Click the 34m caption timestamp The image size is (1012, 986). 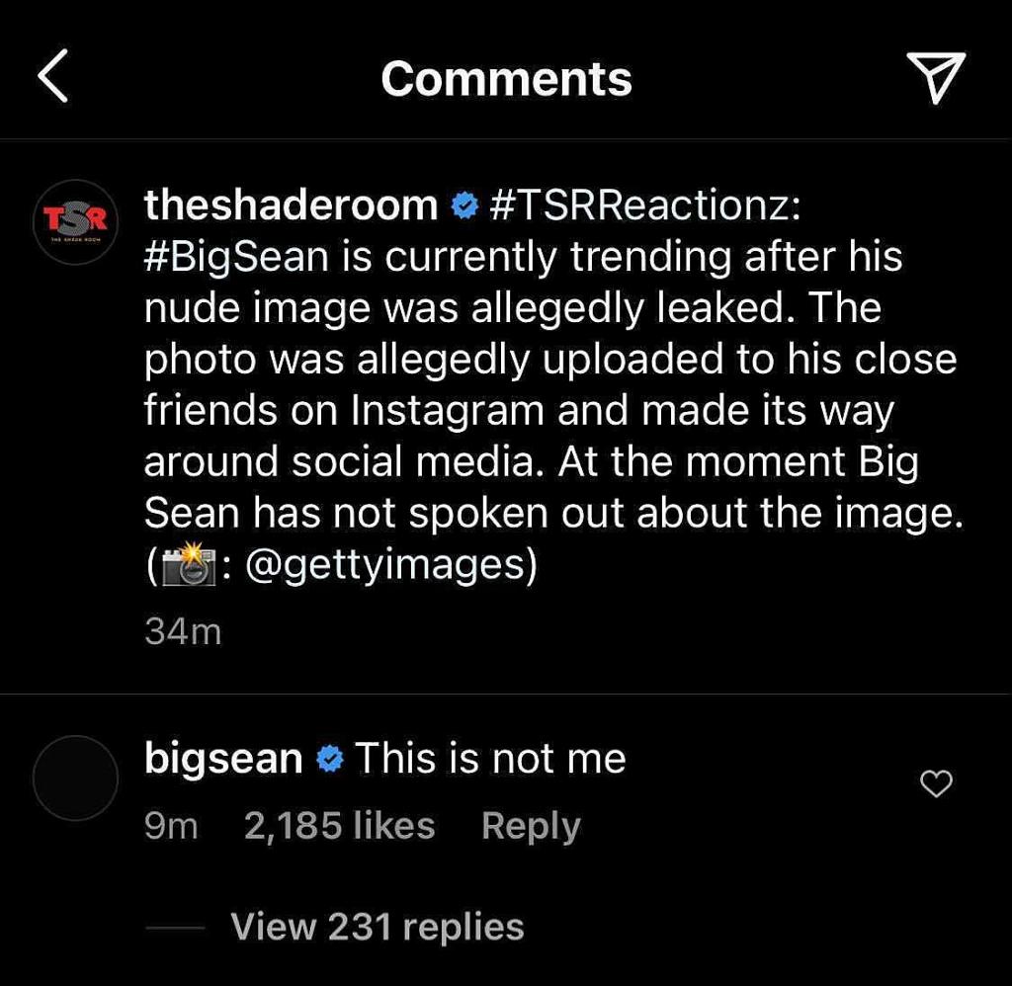(183, 630)
